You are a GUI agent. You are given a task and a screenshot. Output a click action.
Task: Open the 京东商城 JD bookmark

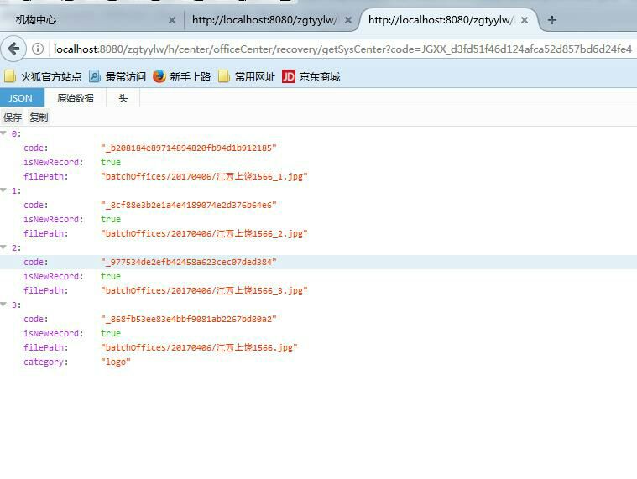click(x=311, y=76)
